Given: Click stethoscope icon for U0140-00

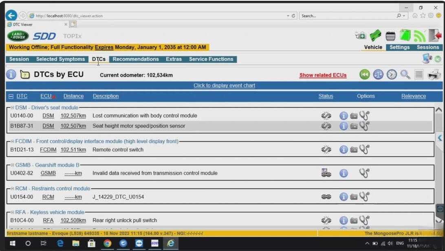Looking at the screenshot, I should pyautogui.click(x=364, y=116).
